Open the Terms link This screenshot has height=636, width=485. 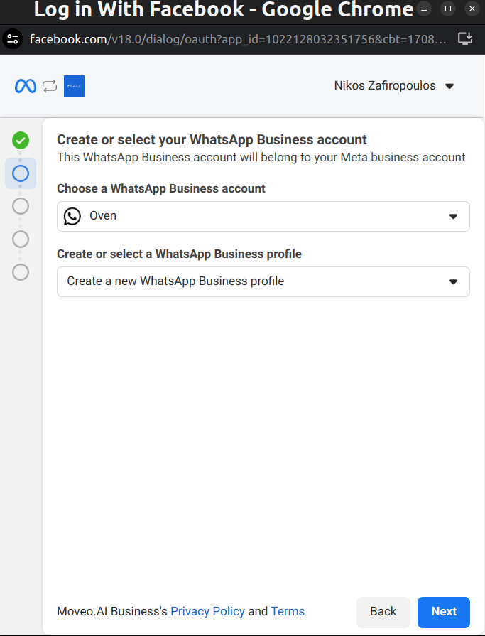[288, 611]
